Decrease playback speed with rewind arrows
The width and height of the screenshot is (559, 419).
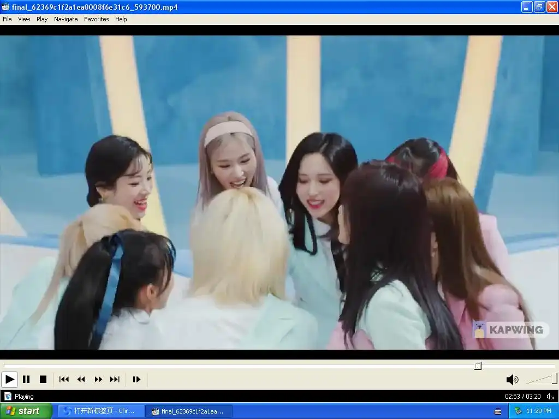[x=81, y=380]
